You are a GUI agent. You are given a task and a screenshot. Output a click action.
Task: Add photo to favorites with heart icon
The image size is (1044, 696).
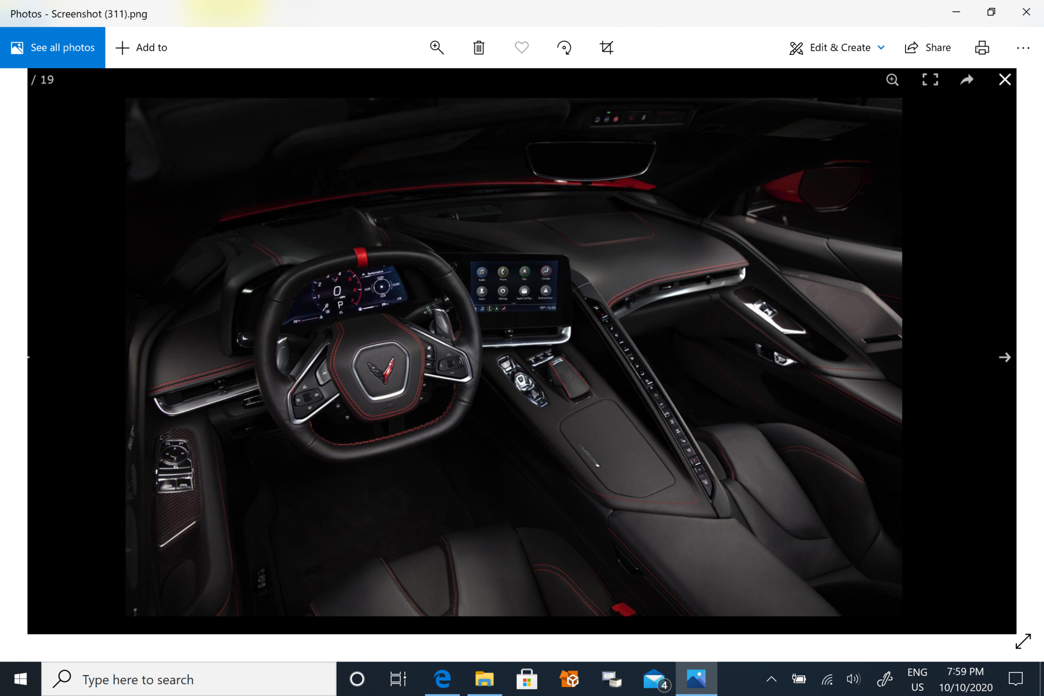pyautogui.click(x=521, y=48)
